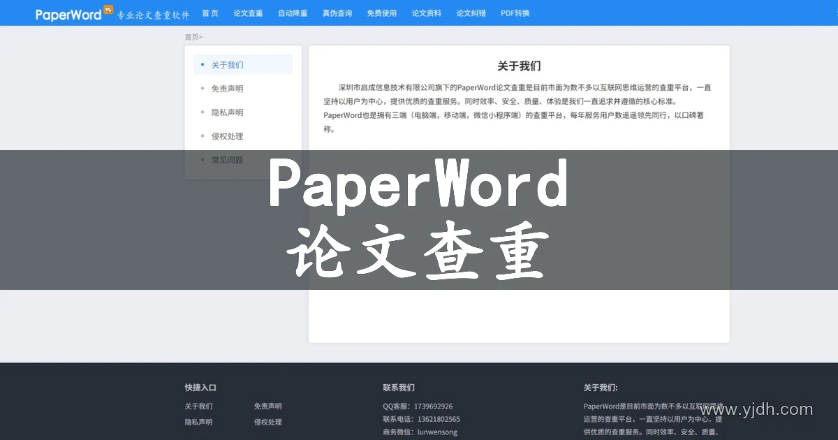Open the 论文查重 navigation item
The height and width of the screenshot is (440, 838).
pos(248,13)
